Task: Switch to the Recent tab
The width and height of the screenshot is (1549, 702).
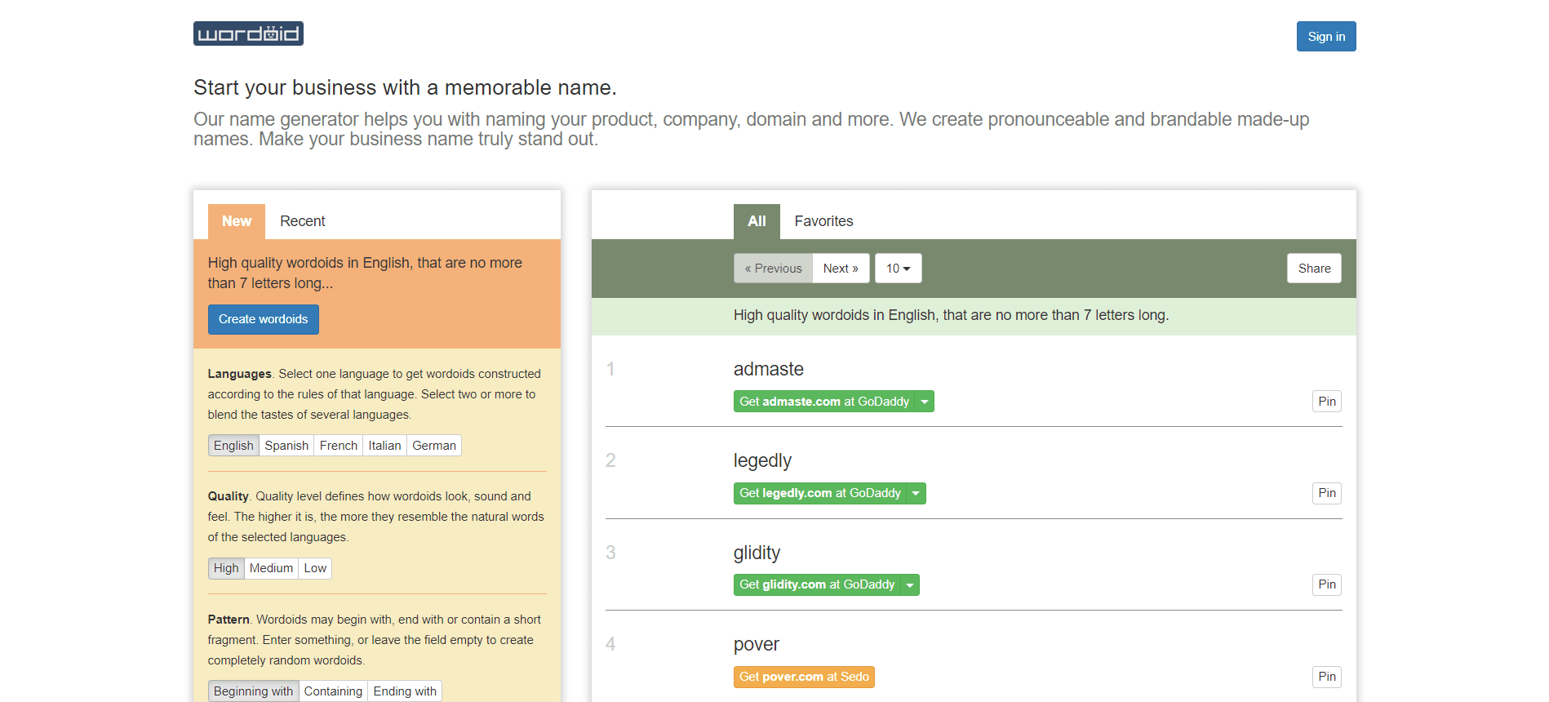Action: click(x=302, y=221)
